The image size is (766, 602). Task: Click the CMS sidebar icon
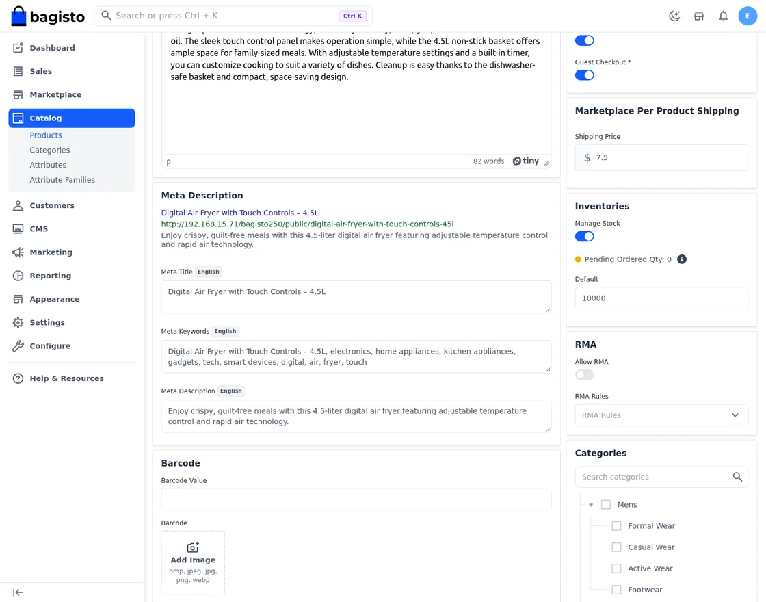pyautogui.click(x=18, y=229)
